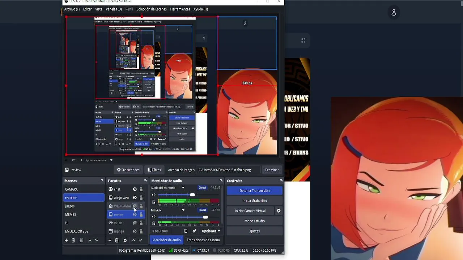Image resolution: width=463 pixels, height=260 pixels.
Task: Mute Audio del escritorio speaker icon
Action: pyautogui.click(x=154, y=195)
